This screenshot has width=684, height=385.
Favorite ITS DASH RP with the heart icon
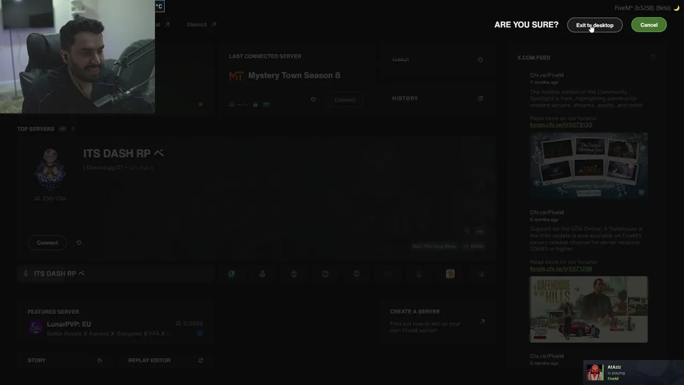pyautogui.click(x=79, y=243)
